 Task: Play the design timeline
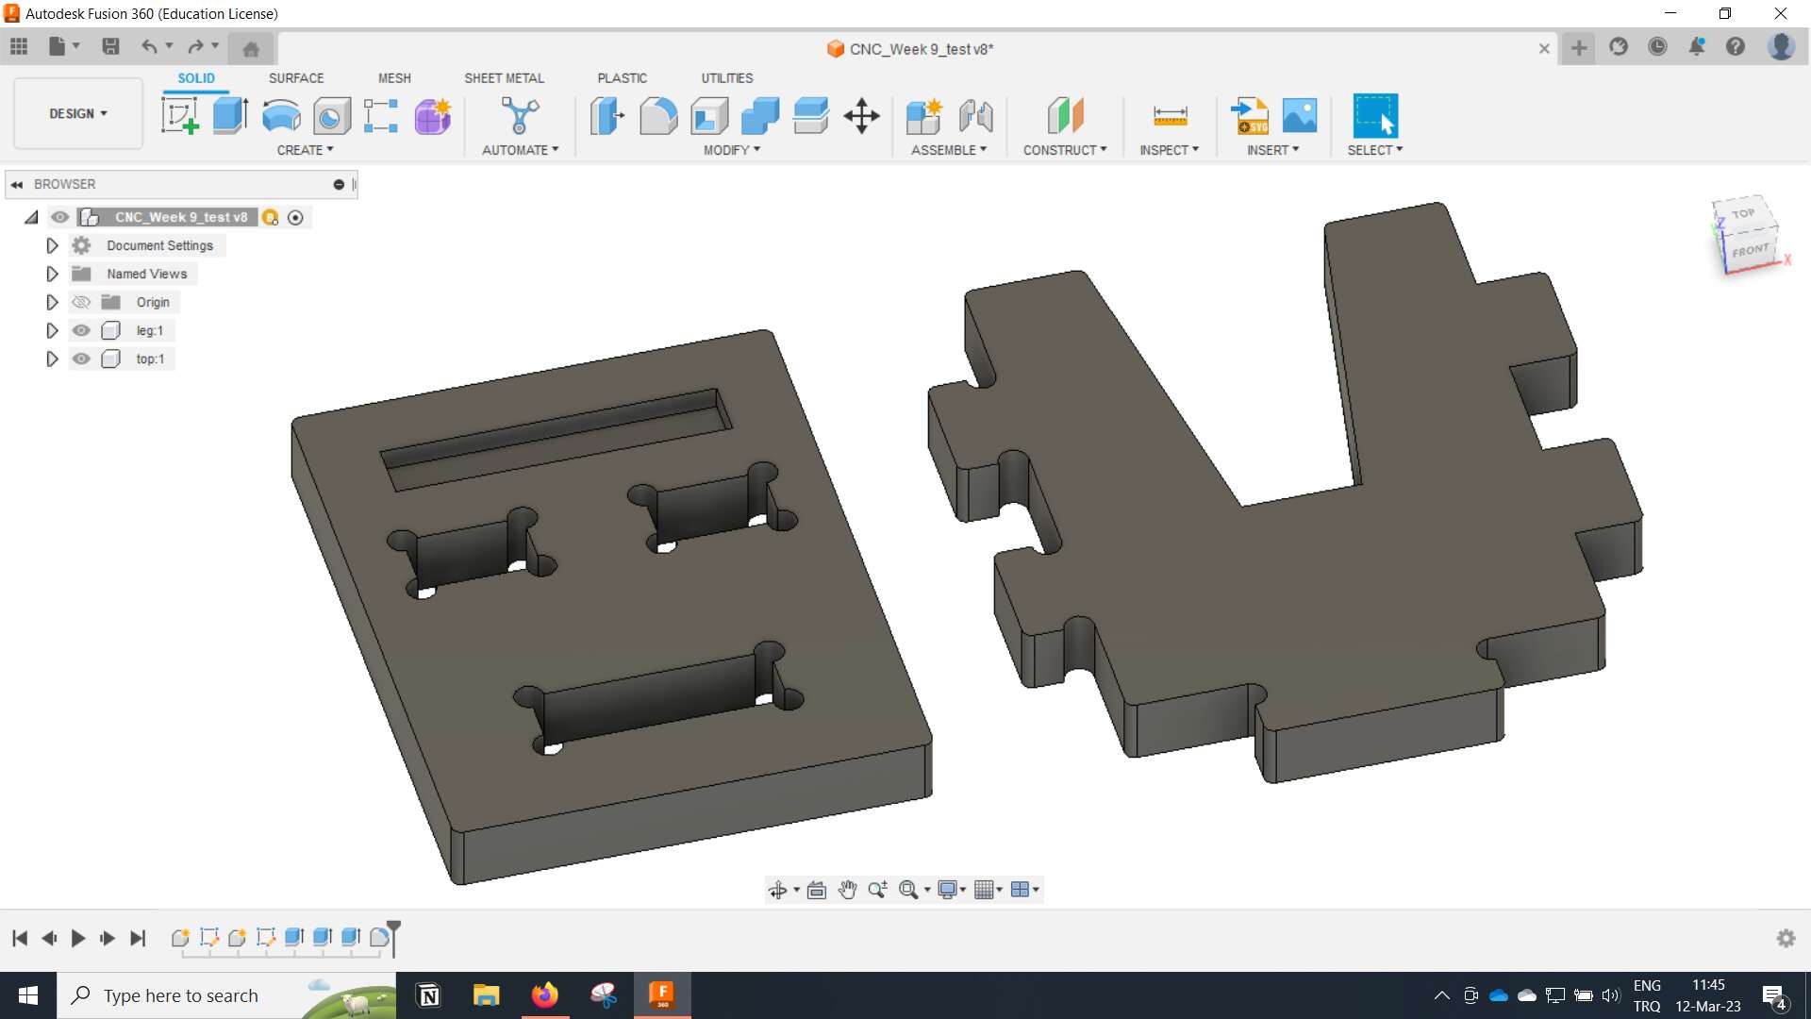[78, 938]
